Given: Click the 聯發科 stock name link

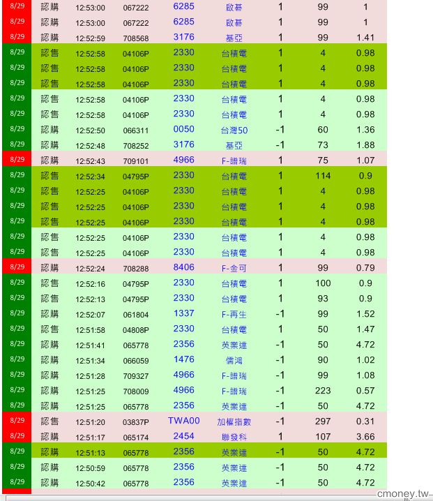Looking at the screenshot, I should [x=234, y=437].
